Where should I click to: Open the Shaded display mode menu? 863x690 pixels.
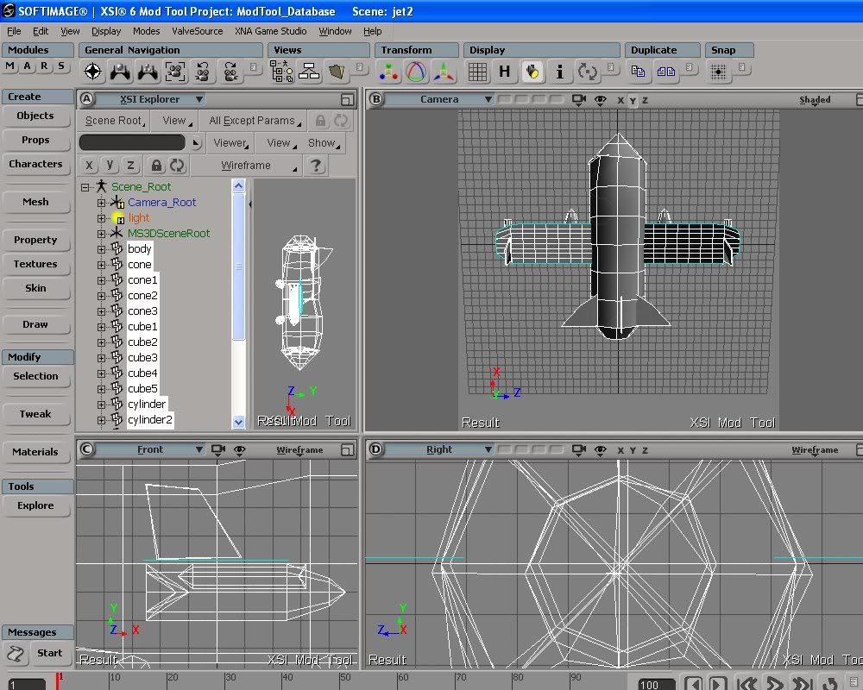point(815,100)
